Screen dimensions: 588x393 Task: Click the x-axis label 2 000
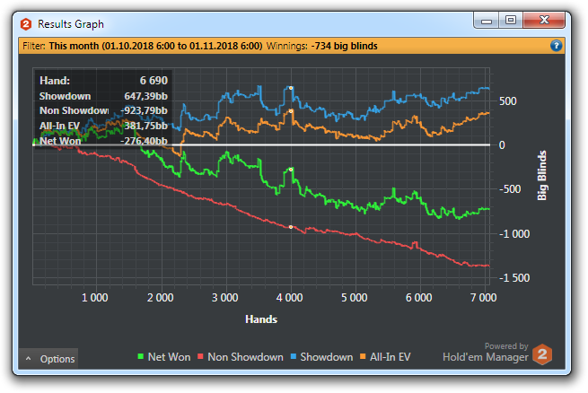tap(160, 298)
